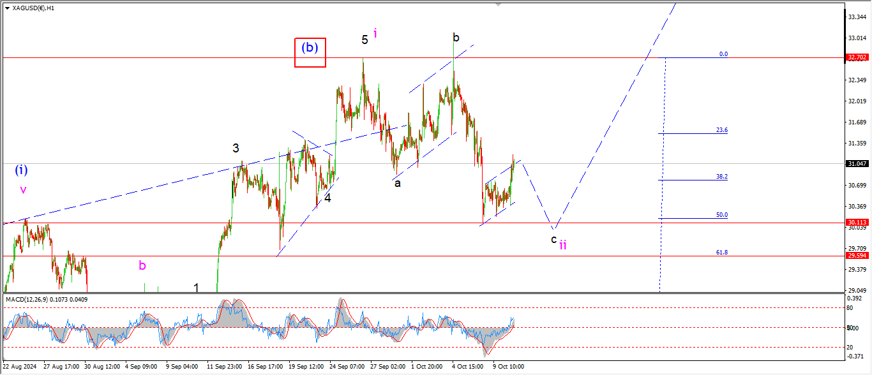
Task: Click the 32.702 red price tag
Action: (x=857, y=57)
